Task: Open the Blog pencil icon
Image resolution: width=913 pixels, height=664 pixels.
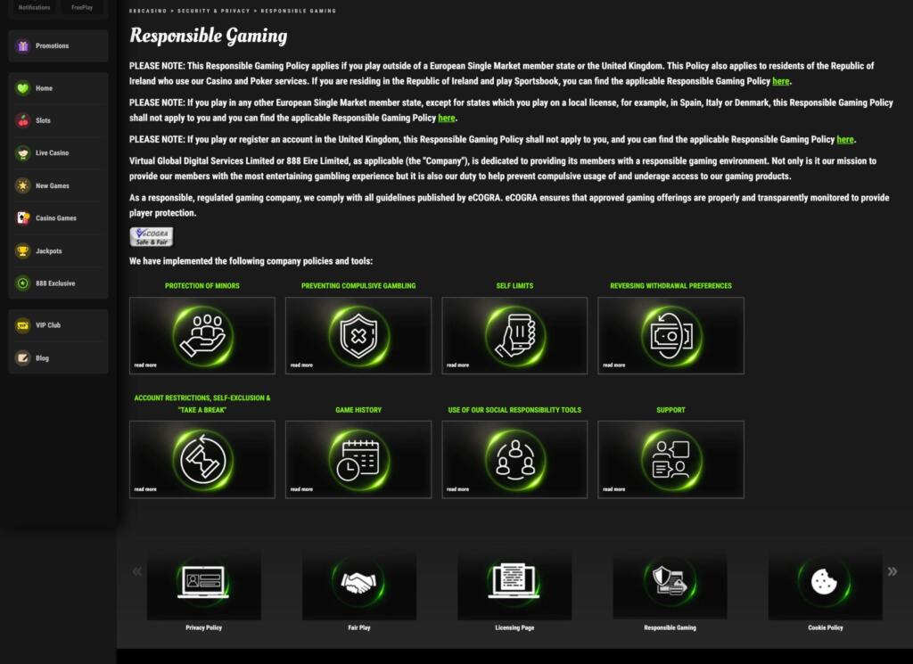Action: 22,358
